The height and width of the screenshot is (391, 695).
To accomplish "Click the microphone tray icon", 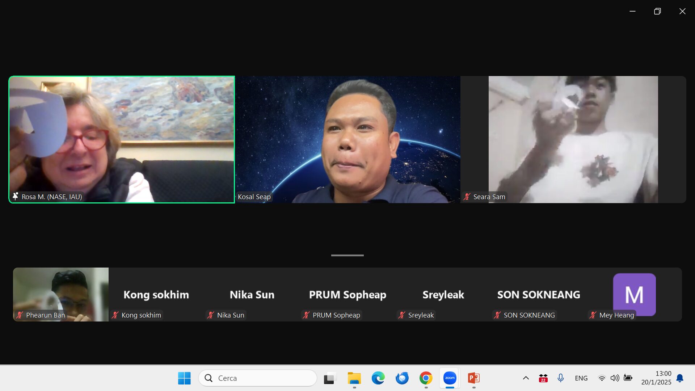I will coord(561,378).
